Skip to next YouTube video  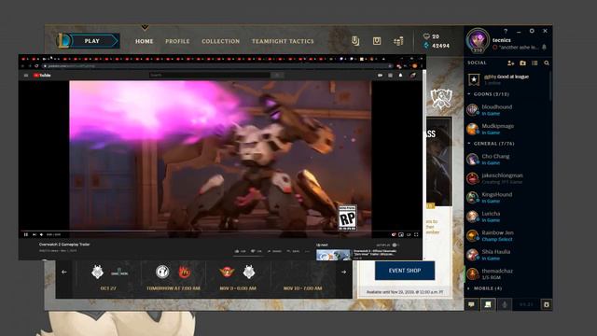click(x=34, y=234)
